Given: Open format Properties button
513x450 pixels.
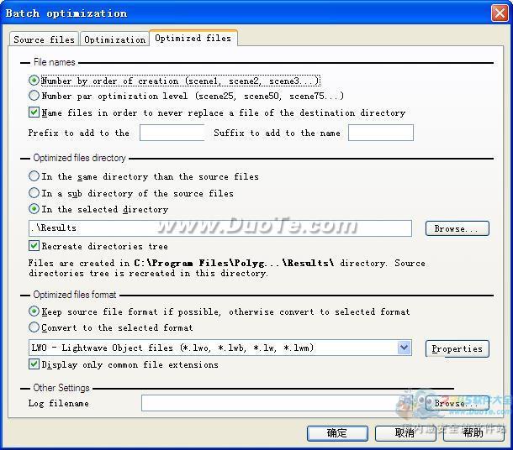Looking at the screenshot, I should (457, 348).
